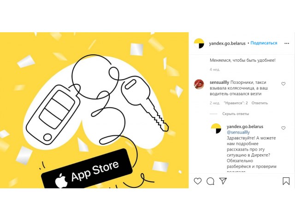Viewport: 295px width, 221px height.
Task: Open the sensuallly username link
Action: click(219, 82)
